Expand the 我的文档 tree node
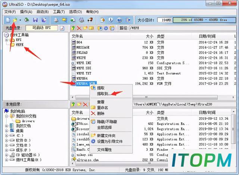 (6, 126)
